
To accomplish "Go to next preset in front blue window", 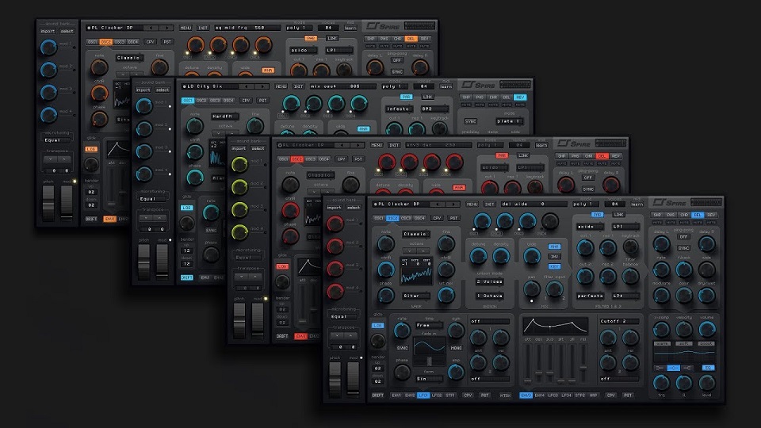I will (x=453, y=204).
